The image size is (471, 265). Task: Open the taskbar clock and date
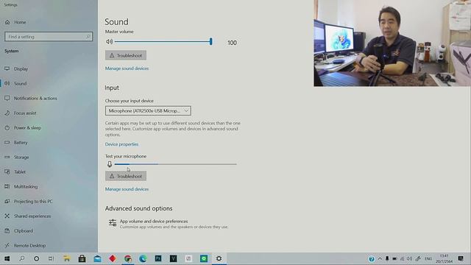click(x=444, y=258)
